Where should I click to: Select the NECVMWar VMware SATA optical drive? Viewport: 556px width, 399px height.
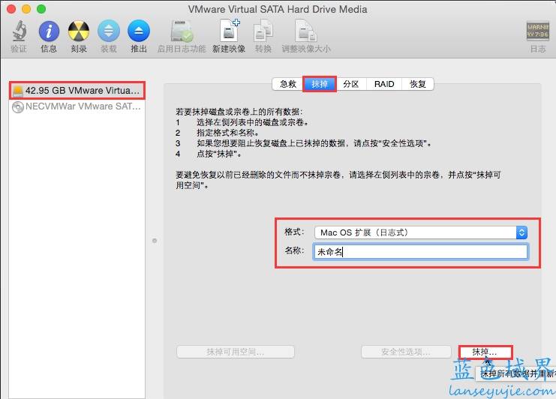[x=77, y=106]
